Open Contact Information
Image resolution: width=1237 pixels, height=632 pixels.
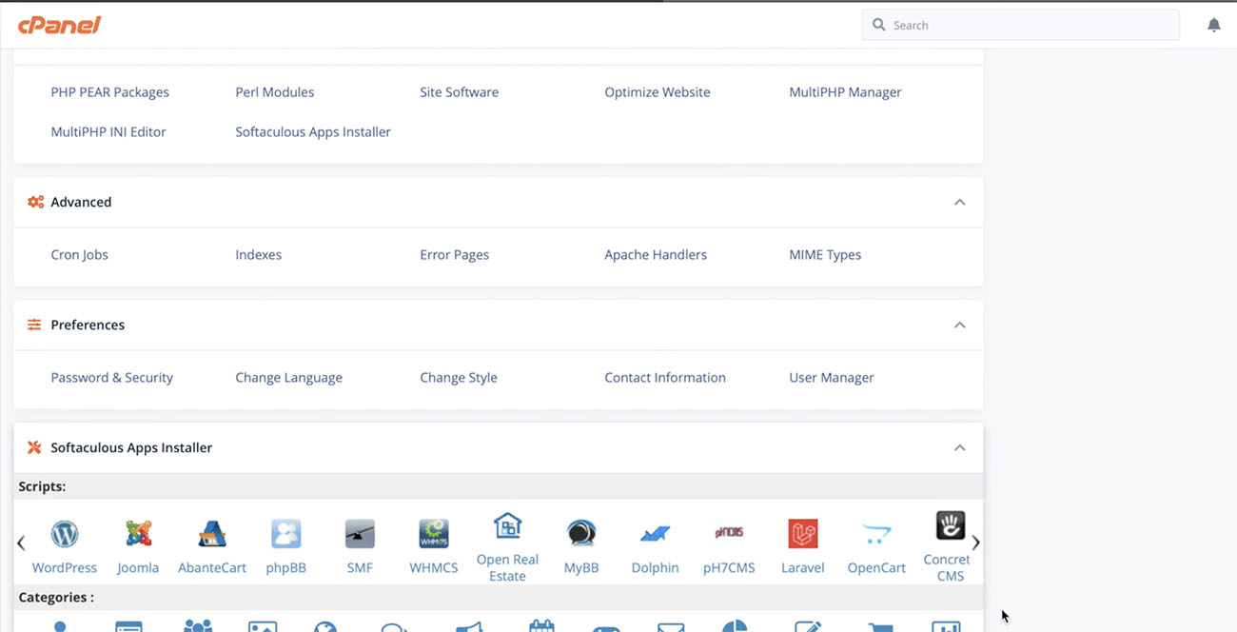click(x=665, y=378)
